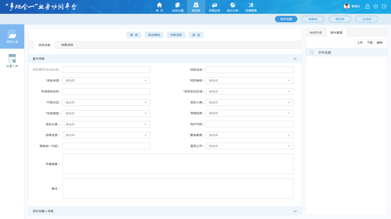Open 运维管理 tools icon

coord(251,5)
